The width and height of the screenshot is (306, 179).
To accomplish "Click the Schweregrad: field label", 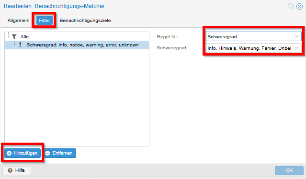I will [x=172, y=48].
